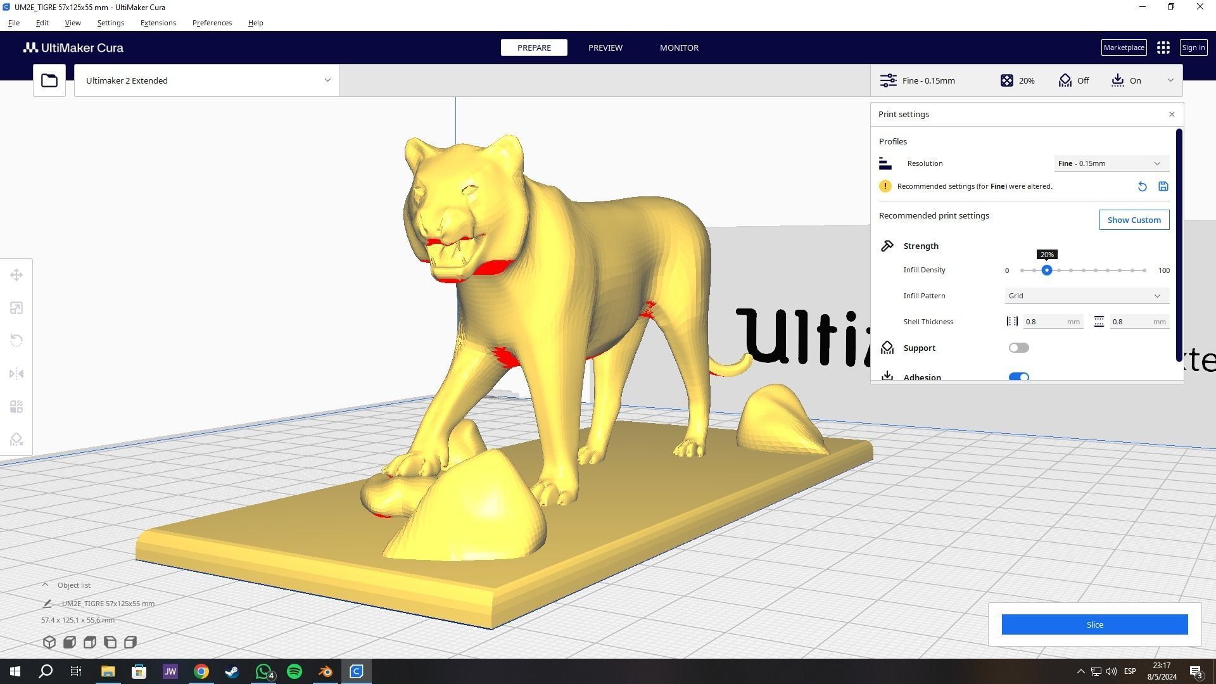The image size is (1216, 684).
Task: Click the Sign in button
Action: pos(1193,47)
